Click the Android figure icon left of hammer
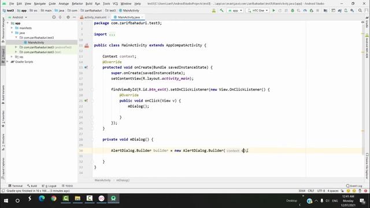This screenshot has height=208, width=370. pyautogui.click(x=214, y=10)
